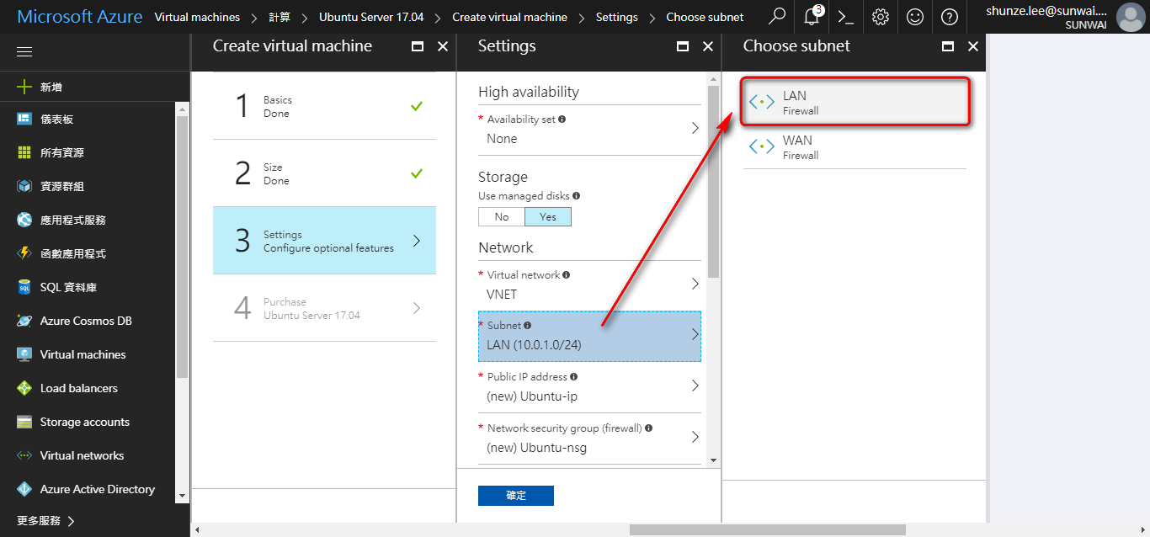
Task: Click the Azure Cosmos DB icon
Action: (24, 321)
